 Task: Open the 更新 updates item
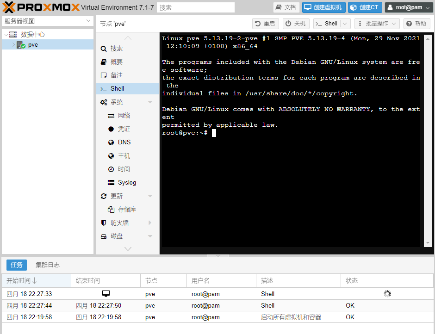(x=117, y=196)
